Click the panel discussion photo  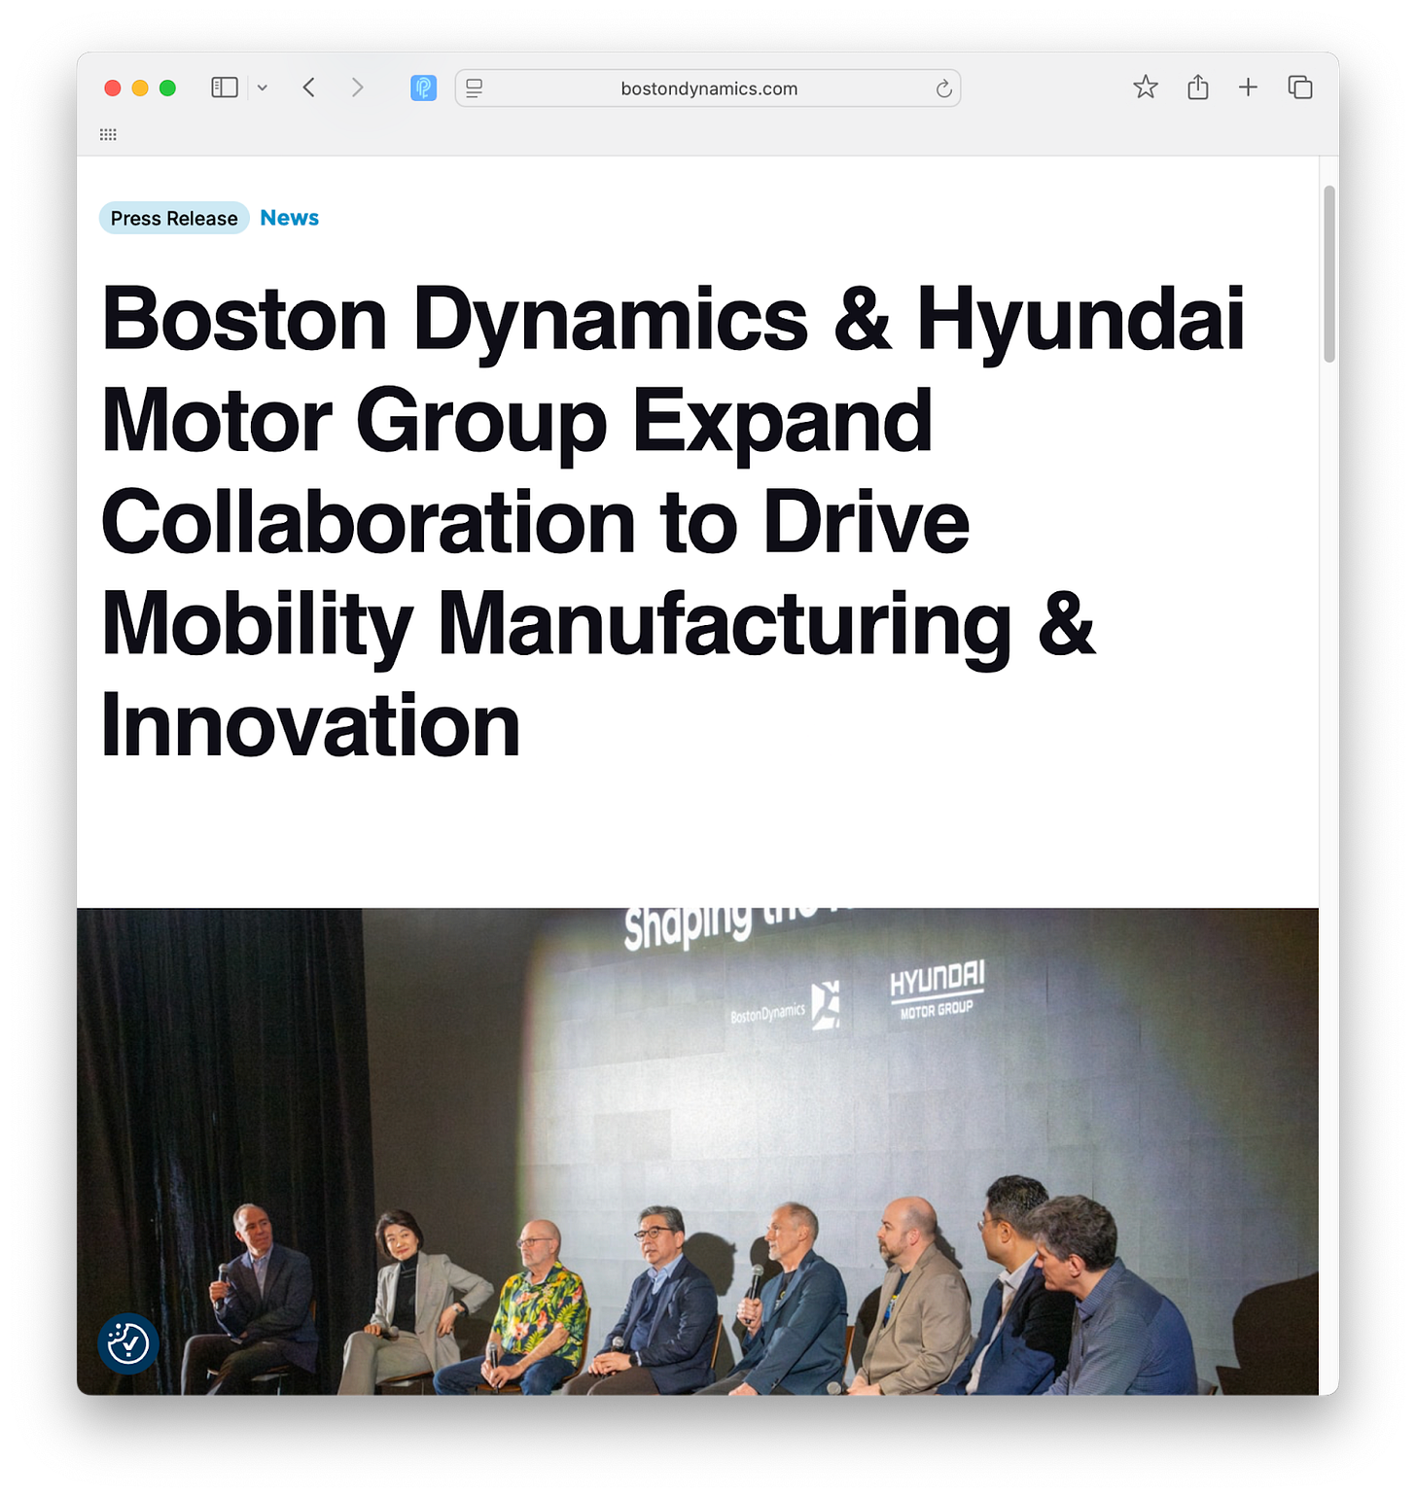pos(697,1151)
